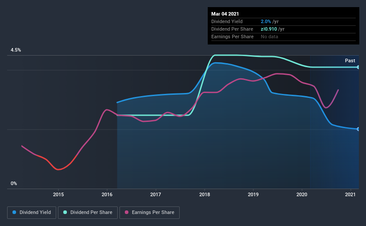Click the 2016 x-axis label
The height and width of the screenshot is (226, 366).
click(x=107, y=194)
